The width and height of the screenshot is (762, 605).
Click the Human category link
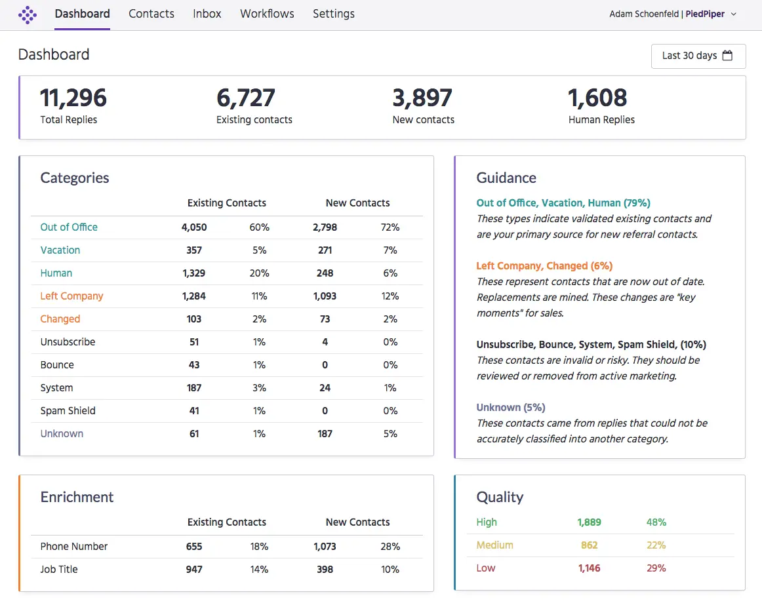click(x=56, y=273)
